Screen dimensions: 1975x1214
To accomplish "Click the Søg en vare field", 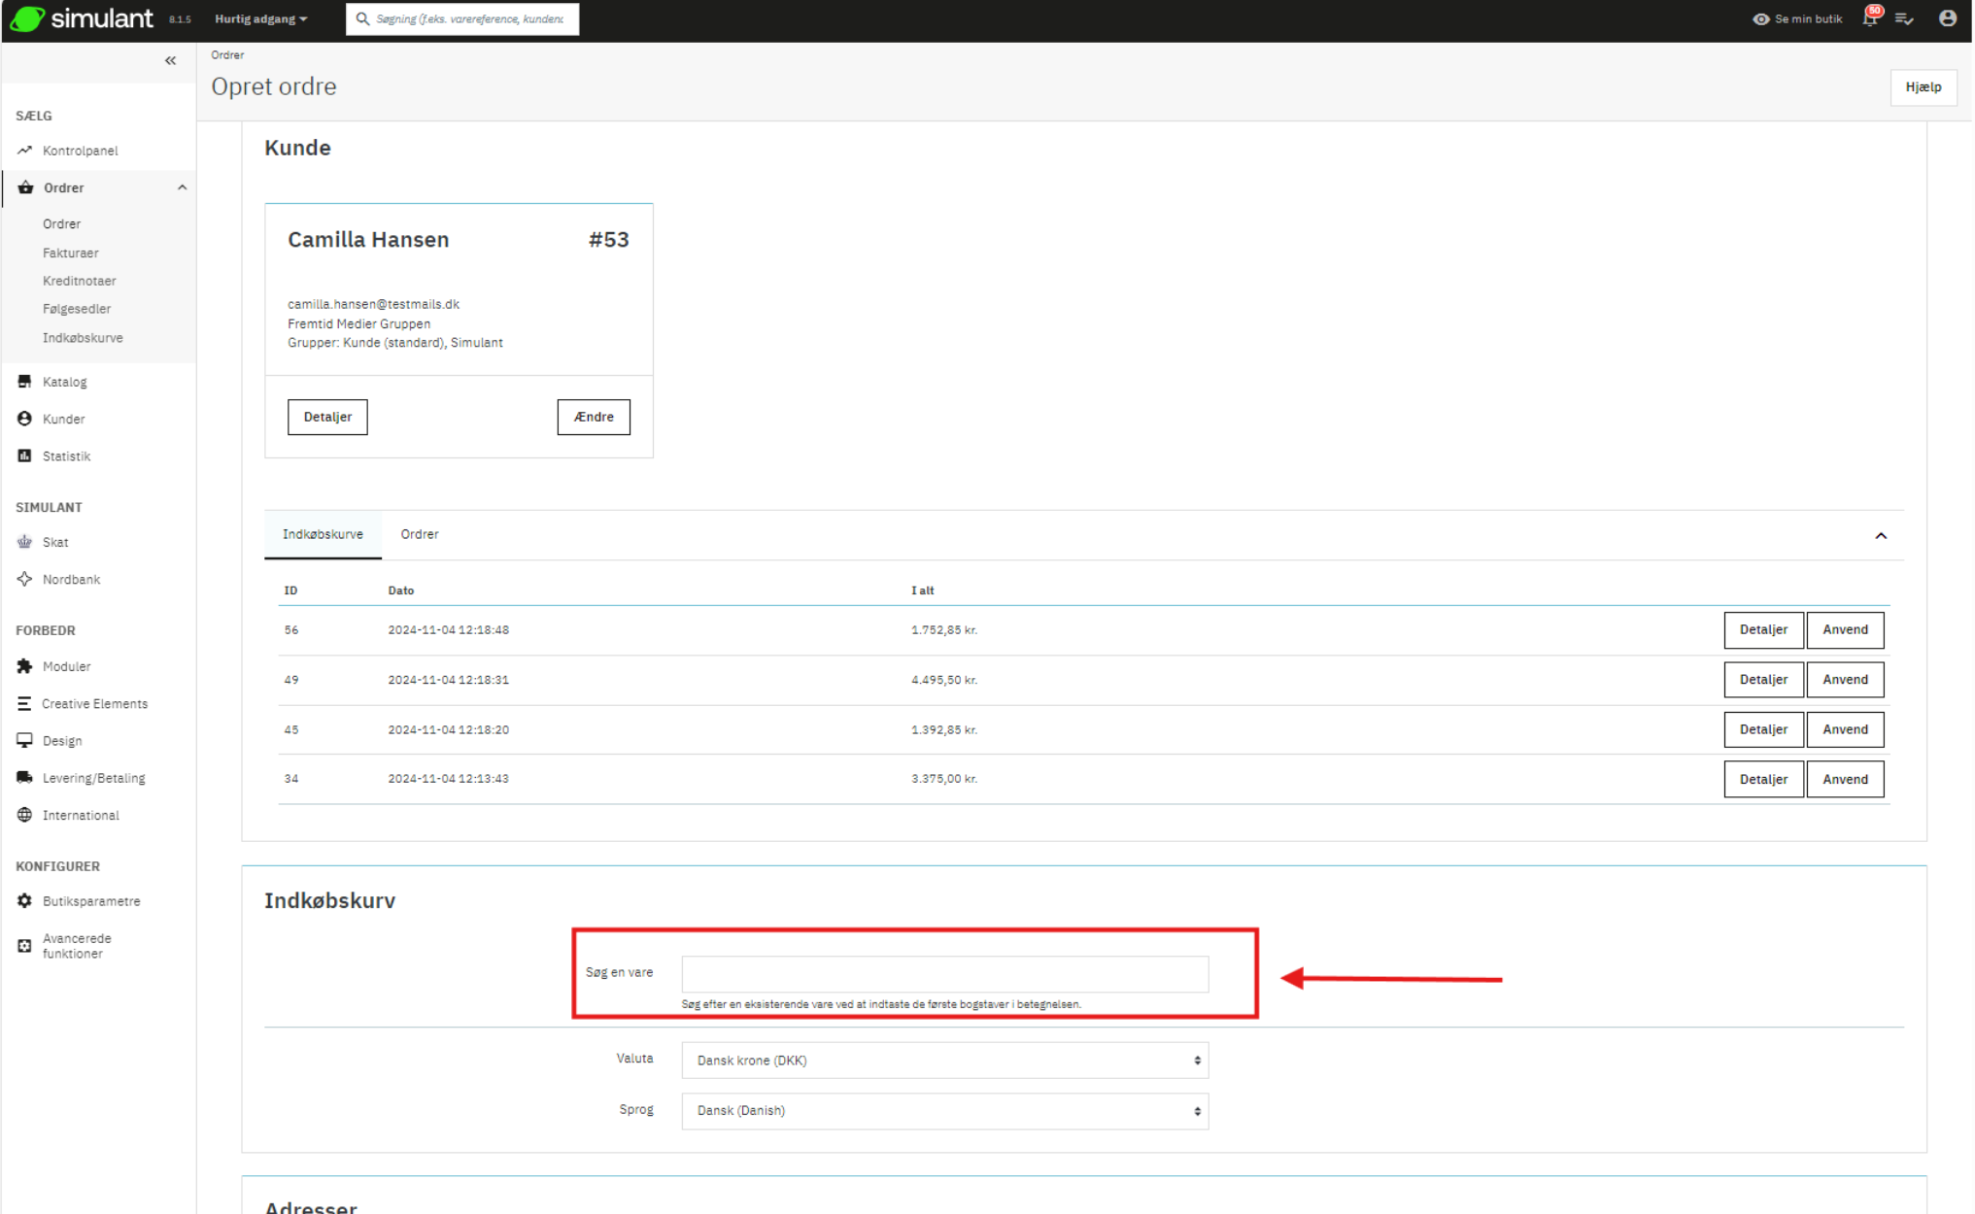I will [944, 974].
